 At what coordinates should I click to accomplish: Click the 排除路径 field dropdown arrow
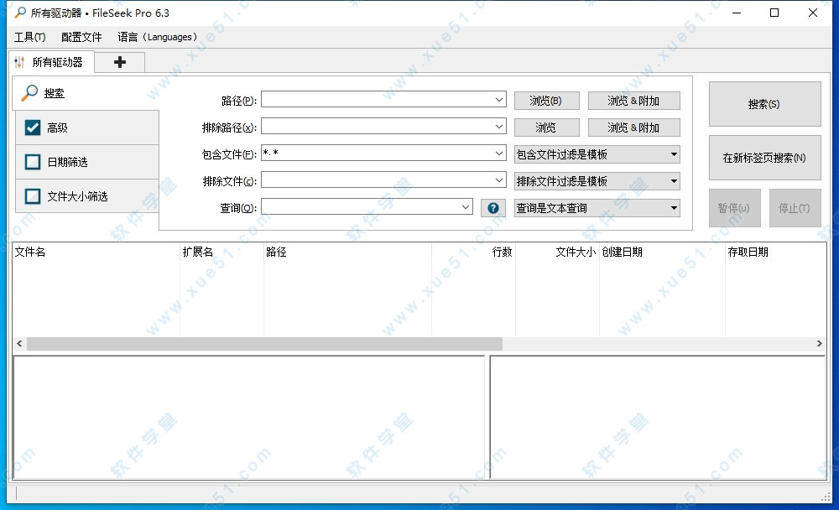tap(500, 126)
